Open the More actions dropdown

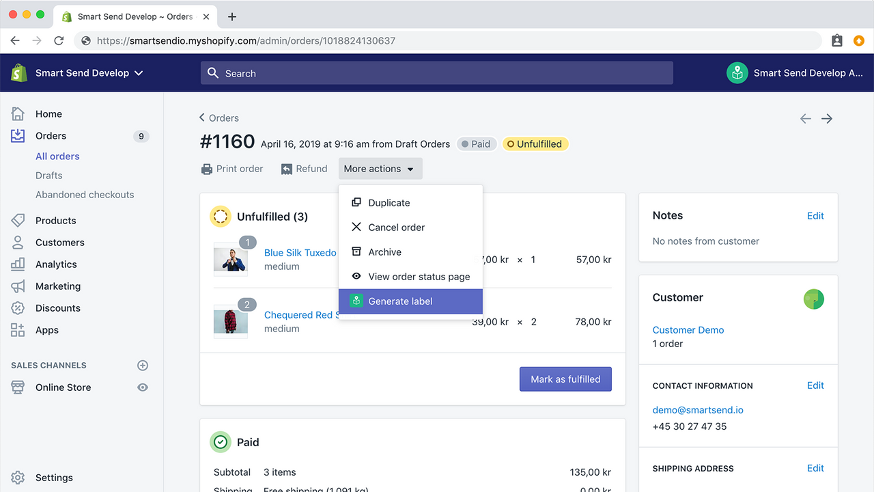point(380,168)
